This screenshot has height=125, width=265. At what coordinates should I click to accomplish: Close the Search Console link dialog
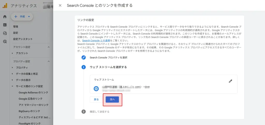[x=60, y=5]
